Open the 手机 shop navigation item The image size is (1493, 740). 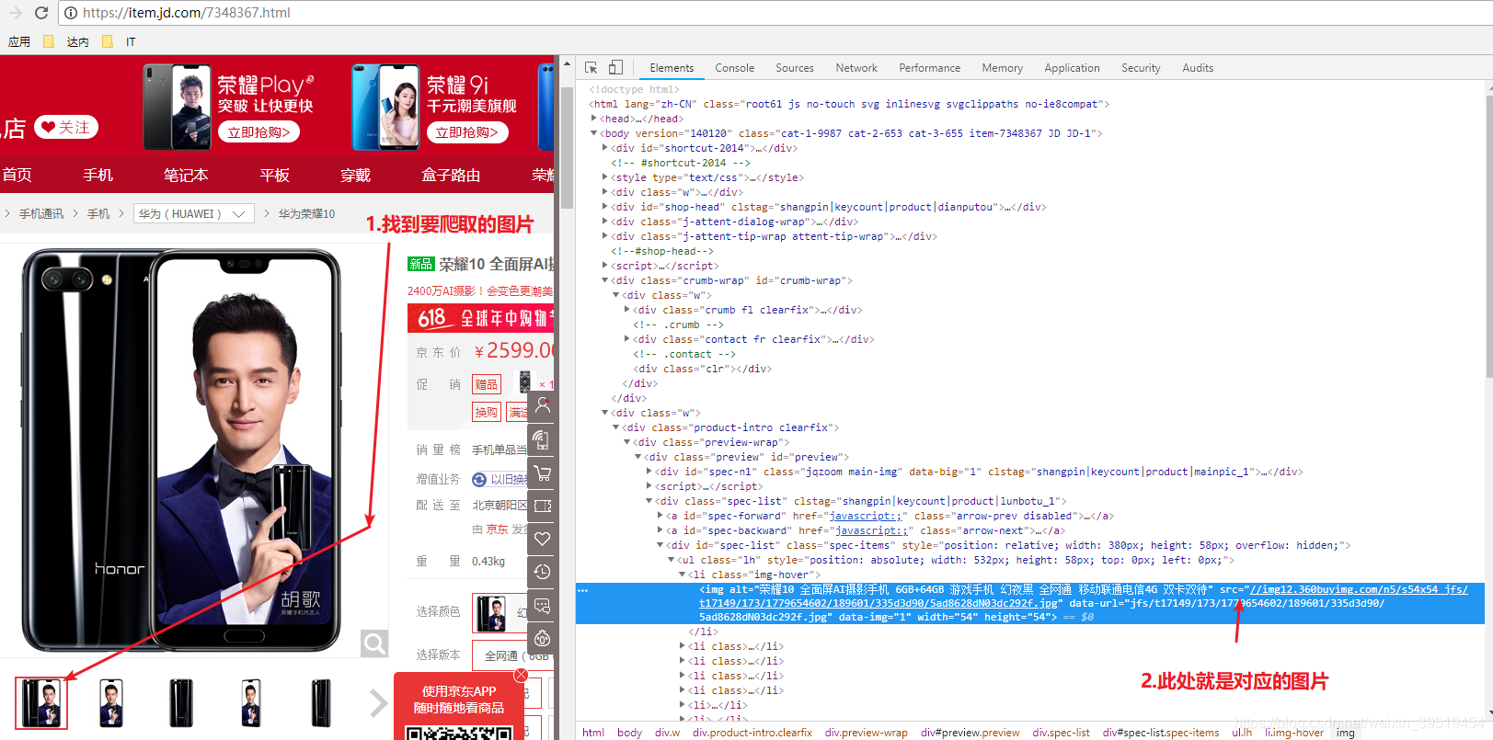tap(98, 175)
